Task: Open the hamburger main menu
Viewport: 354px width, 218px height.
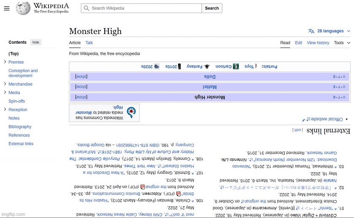Action: click(7, 8)
